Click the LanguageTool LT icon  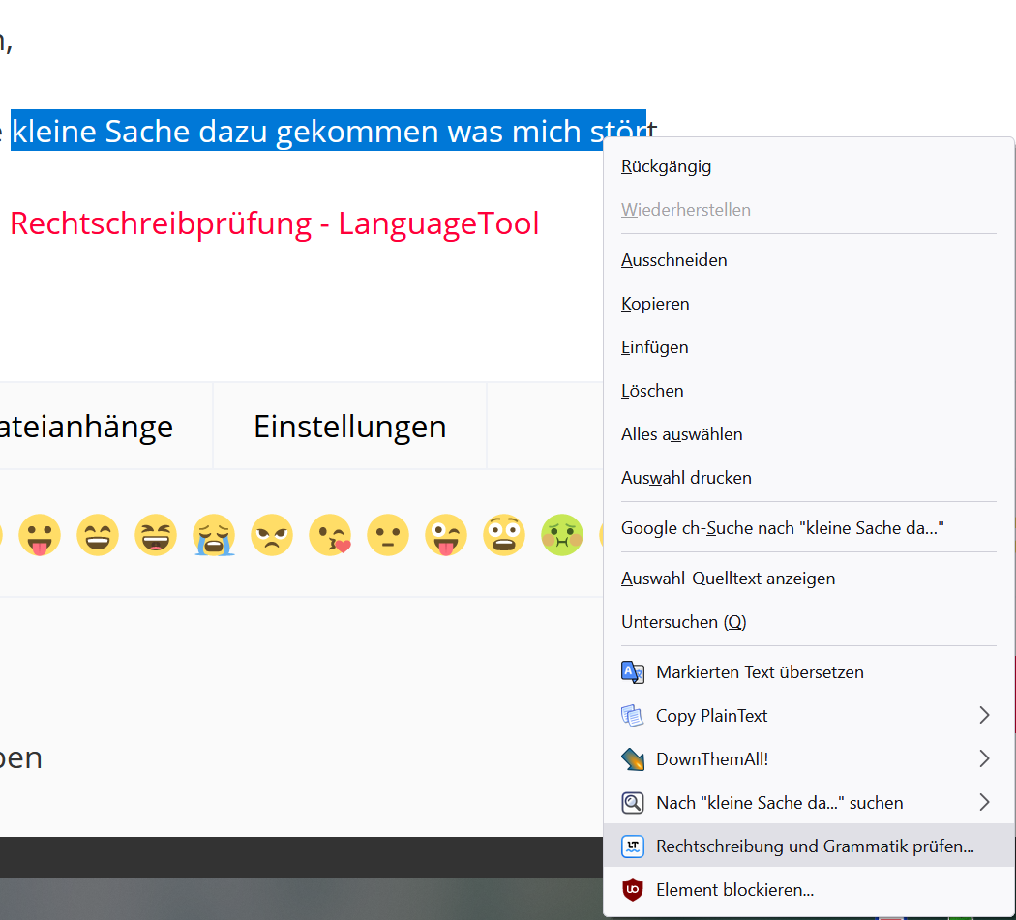[633, 846]
